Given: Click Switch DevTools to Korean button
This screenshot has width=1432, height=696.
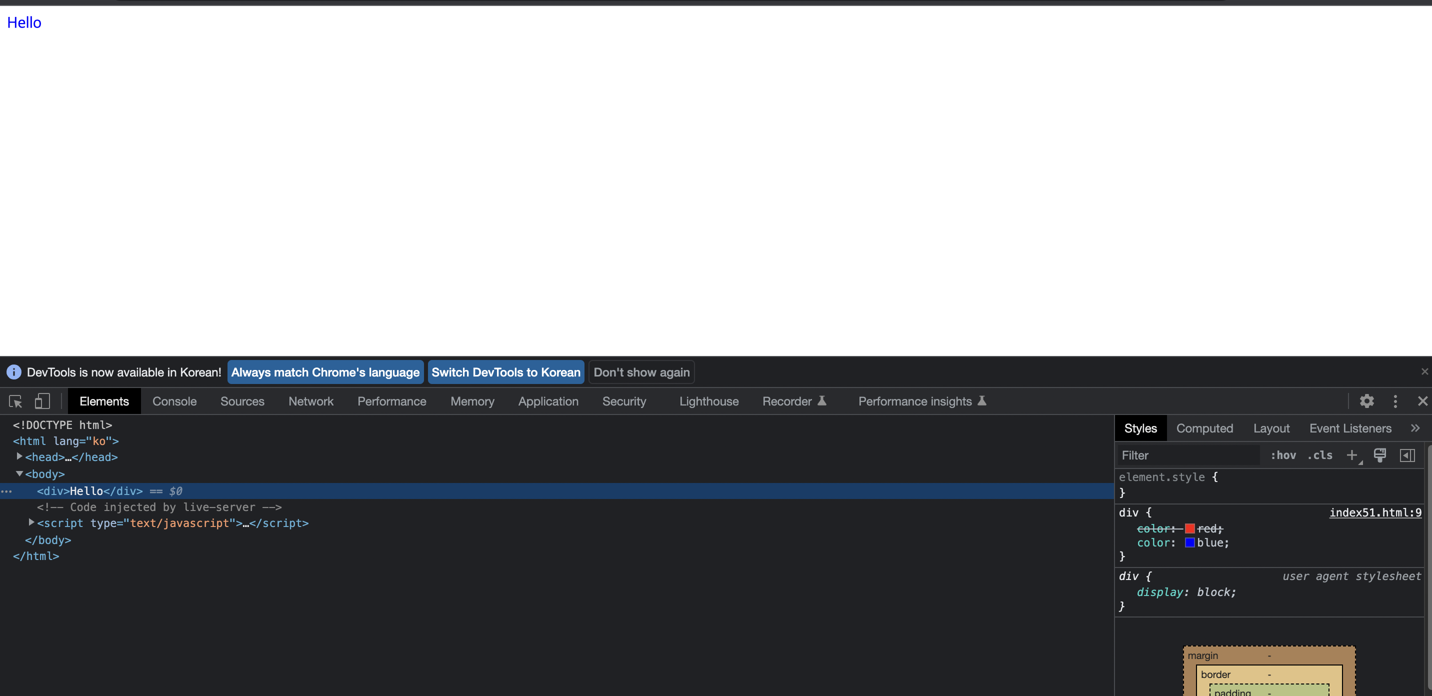Looking at the screenshot, I should tap(506, 372).
